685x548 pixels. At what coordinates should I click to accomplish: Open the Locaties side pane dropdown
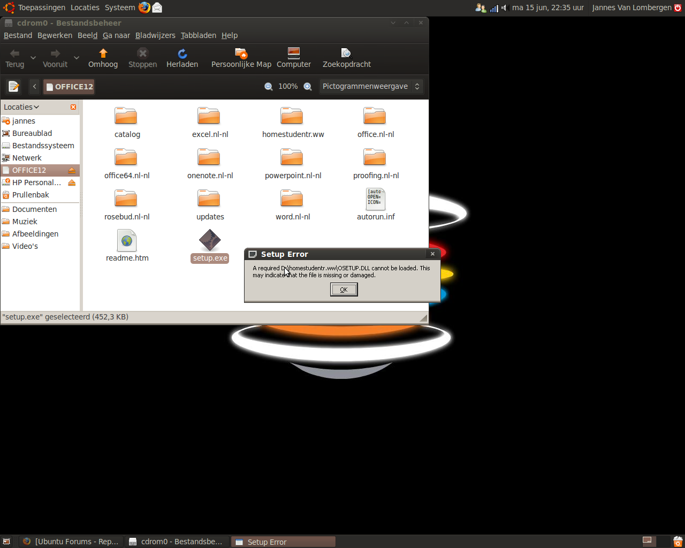coord(21,107)
